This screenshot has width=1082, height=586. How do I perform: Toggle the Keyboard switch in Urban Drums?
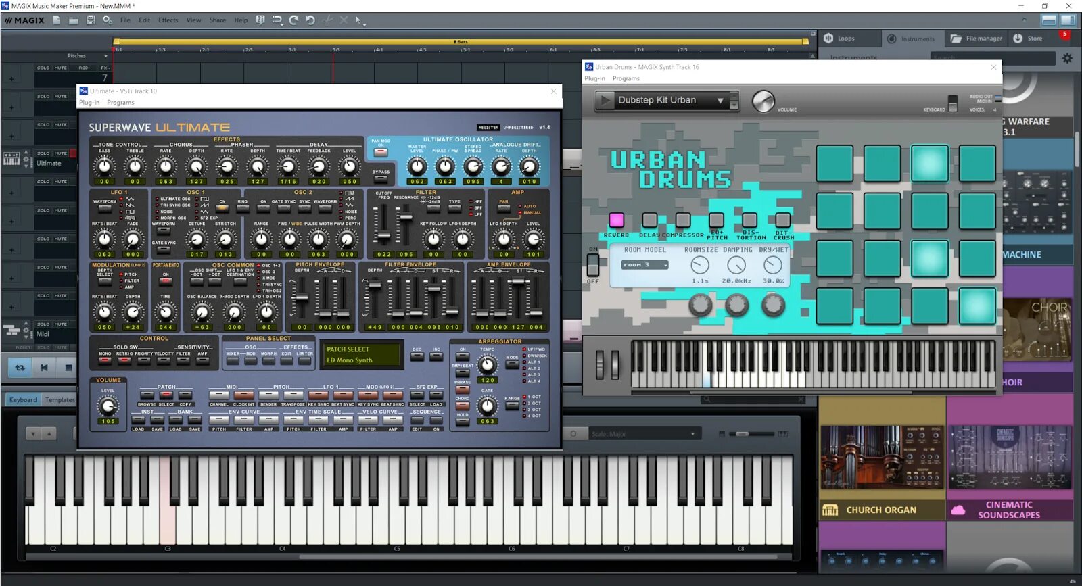point(953,103)
